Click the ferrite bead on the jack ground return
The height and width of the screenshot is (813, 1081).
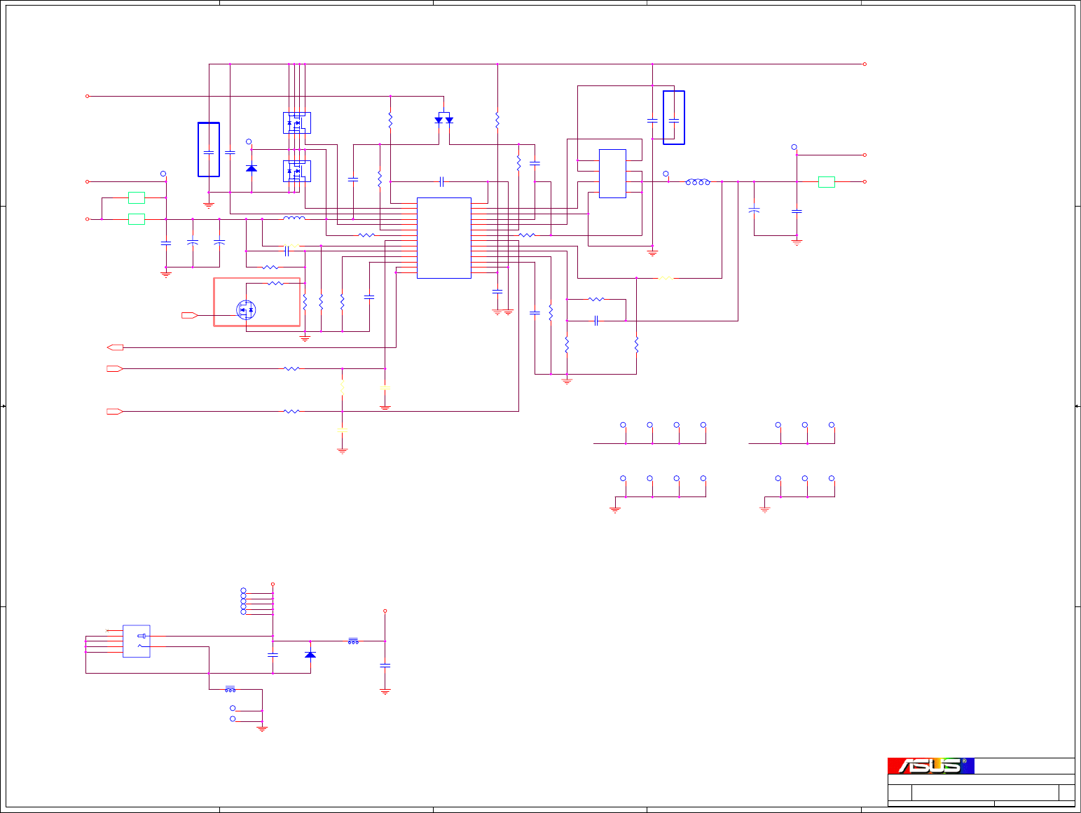(x=230, y=689)
